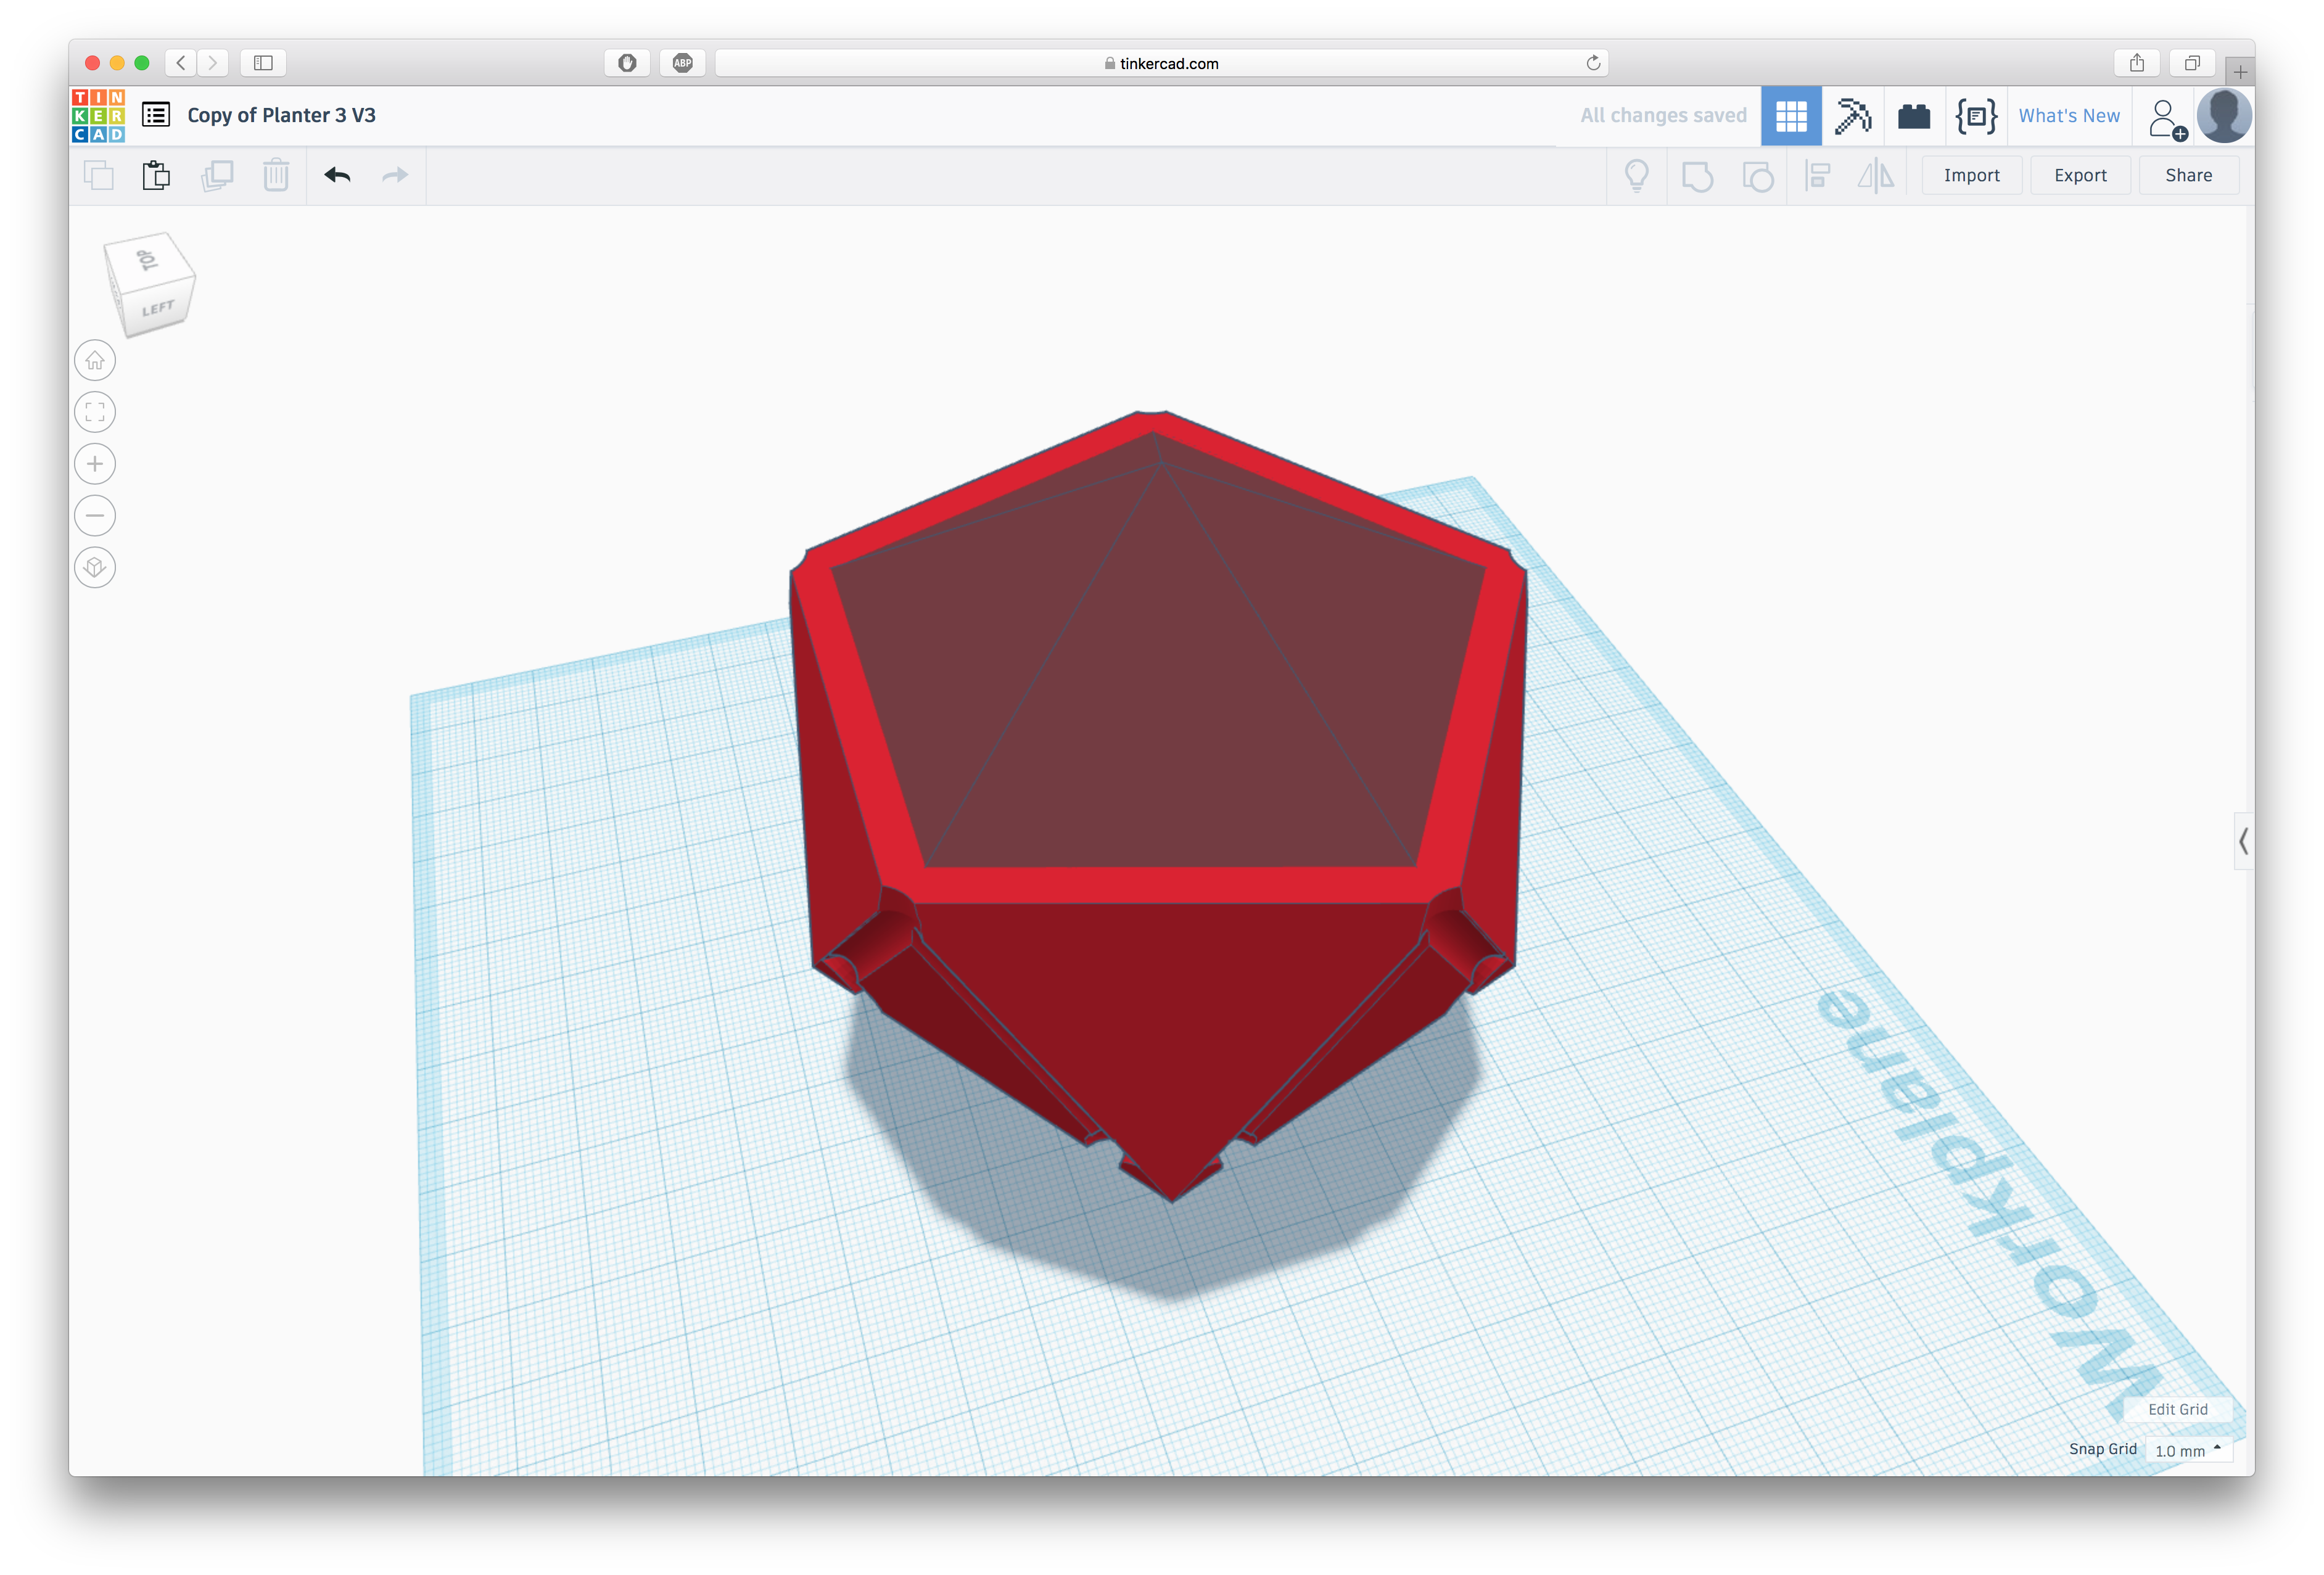Click the Export button
Viewport: 2324px width, 1575px height.
(2080, 176)
